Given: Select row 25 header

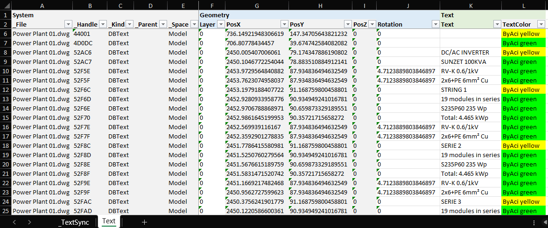Looking at the screenshot, I should (x=6, y=211).
